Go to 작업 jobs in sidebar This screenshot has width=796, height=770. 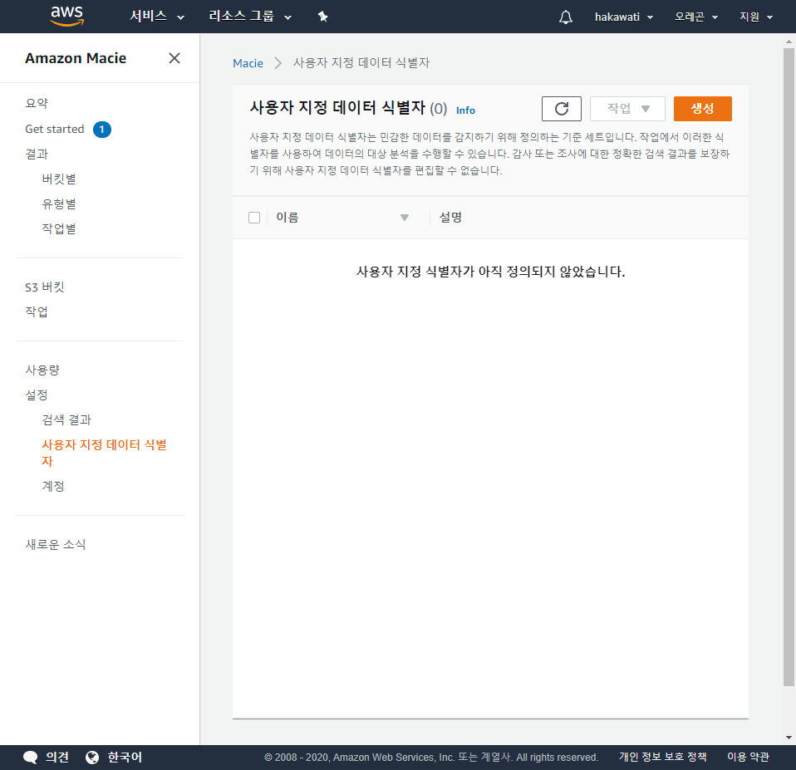click(x=37, y=311)
